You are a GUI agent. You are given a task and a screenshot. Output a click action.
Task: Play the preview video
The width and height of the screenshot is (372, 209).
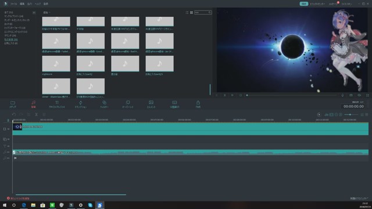(233, 95)
